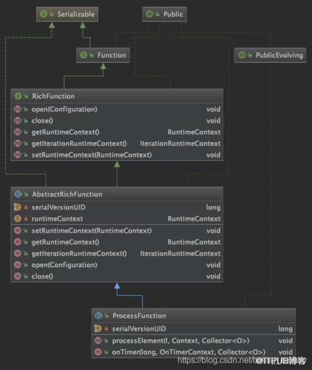312x370 pixels.
Task: Select processElement(I, Context, Collector<O>) text
Action: point(180,341)
